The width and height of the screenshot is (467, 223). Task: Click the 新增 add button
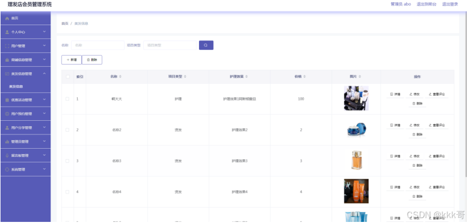71,60
